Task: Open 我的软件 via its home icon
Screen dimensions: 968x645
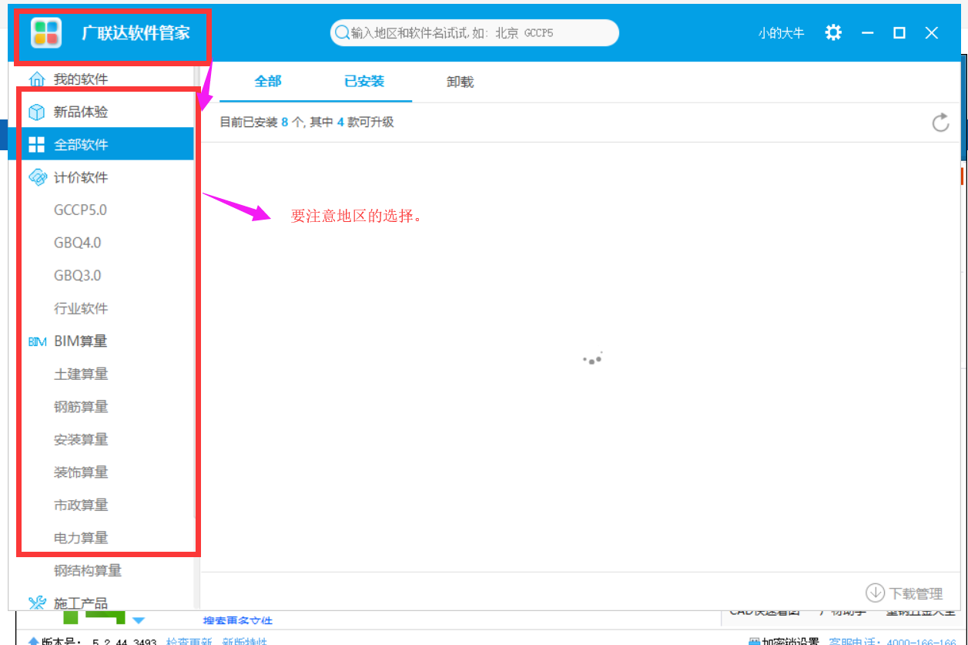Action: tap(36, 79)
